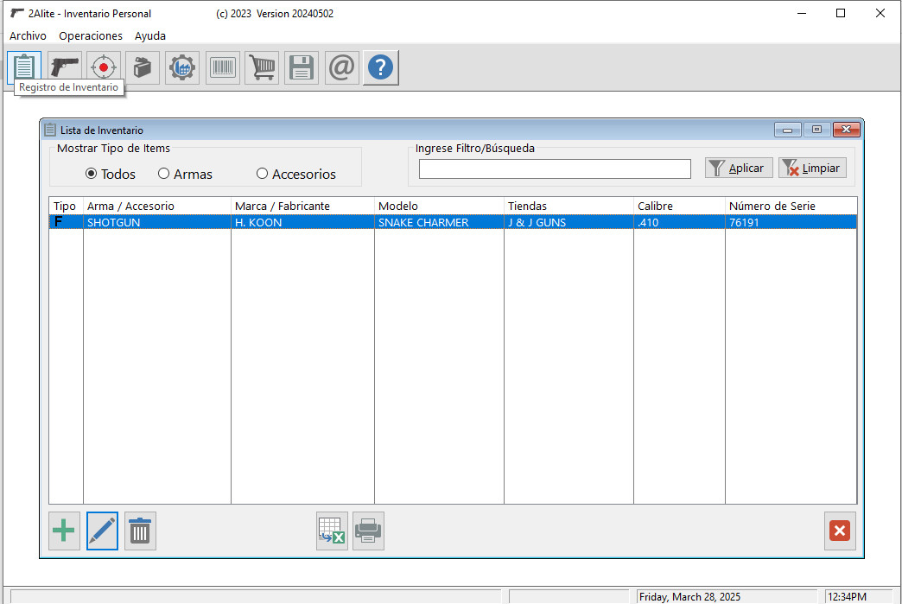The width and height of the screenshot is (902, 604).
Task: Sort by Arma / Accesorio column header
Action: pyautogui.click(x=157, y=206)
